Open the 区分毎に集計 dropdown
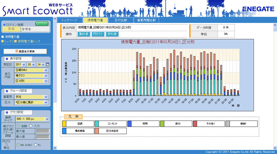Viewport: 277px width, 154px height. pos(31,102)
